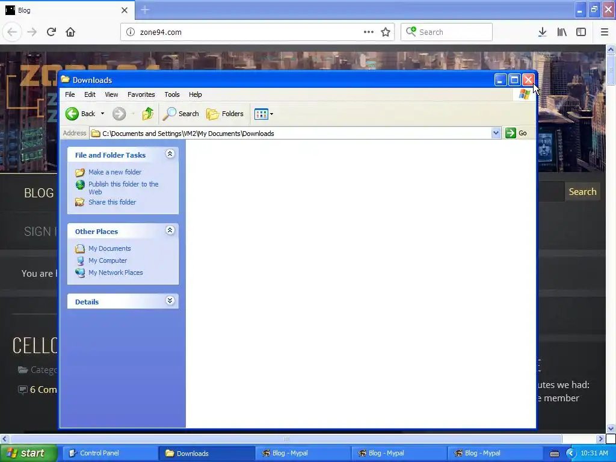Click the Share this folder icon
Image resolution: width=616 pixels, height=462 pixels.
[x=80, y=202]
